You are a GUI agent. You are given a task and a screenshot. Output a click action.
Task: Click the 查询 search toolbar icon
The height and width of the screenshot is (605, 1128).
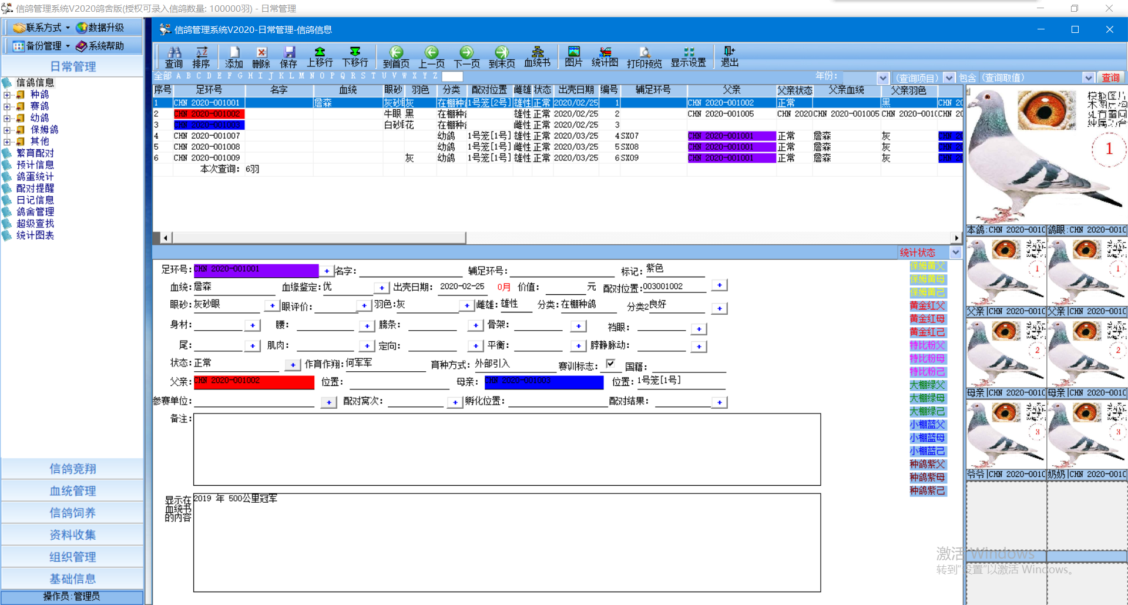pyautogui.click(x=173, y=57)
